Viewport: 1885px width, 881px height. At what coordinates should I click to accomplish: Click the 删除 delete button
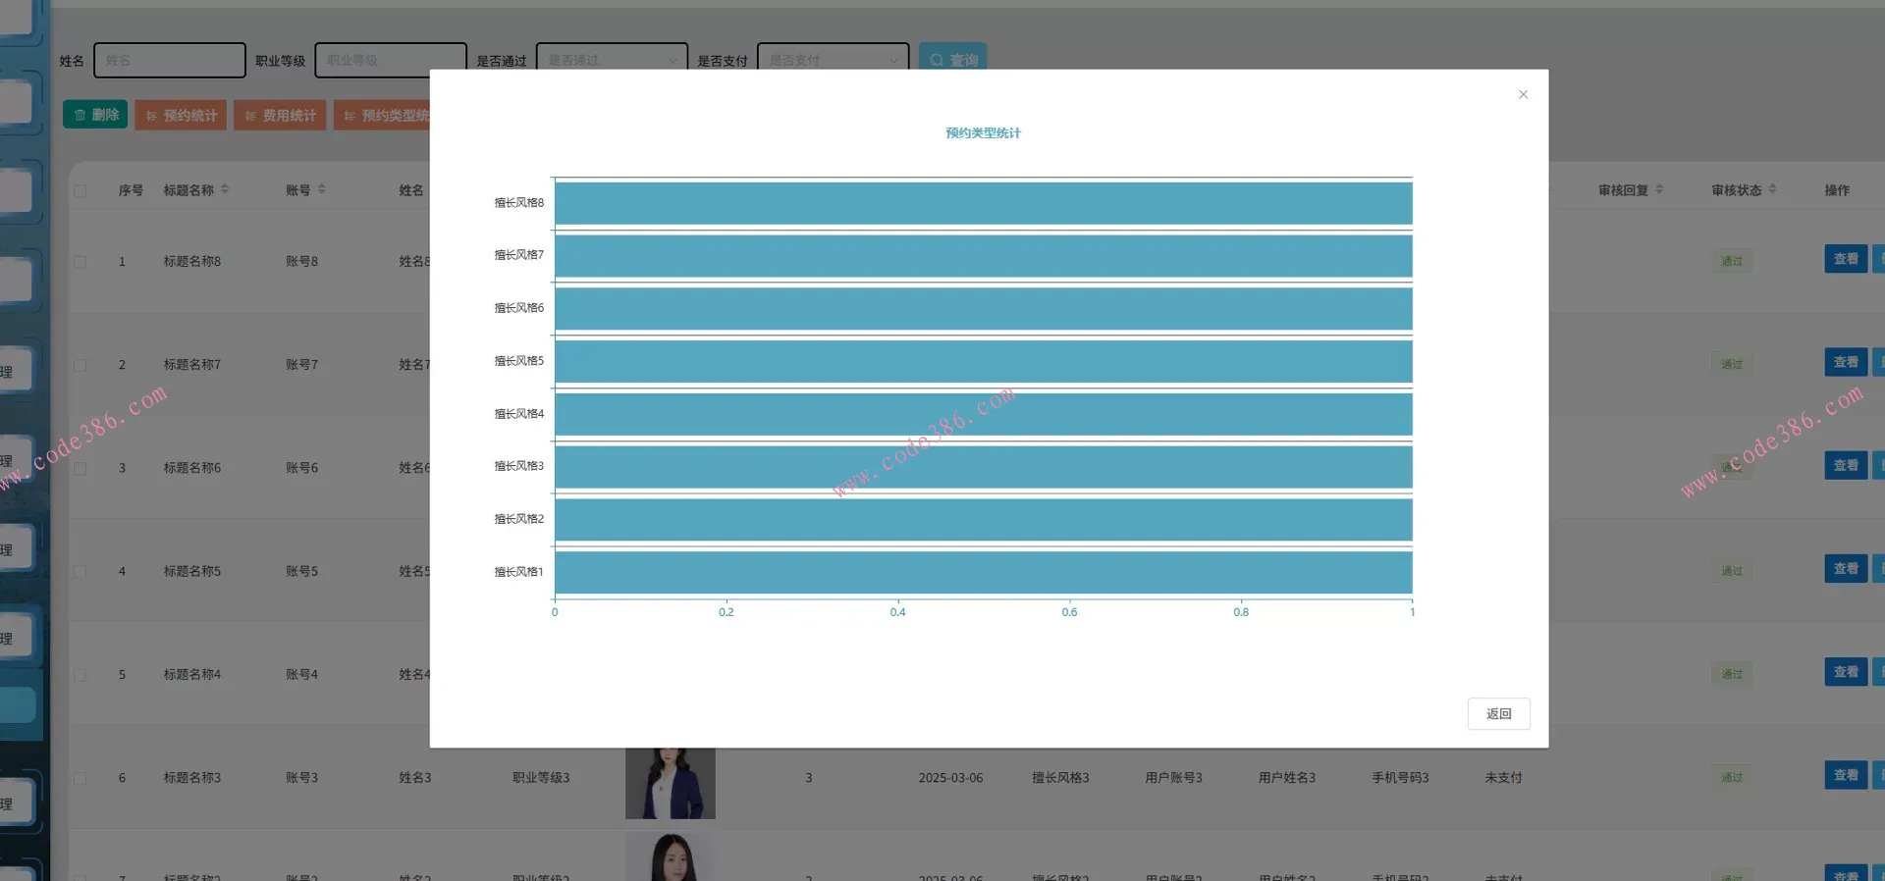[x=95, y=115]
